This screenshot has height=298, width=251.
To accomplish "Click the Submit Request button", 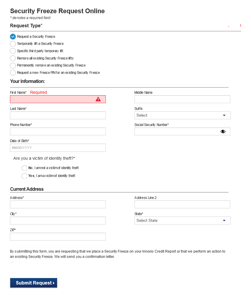I will pos(33,283).
